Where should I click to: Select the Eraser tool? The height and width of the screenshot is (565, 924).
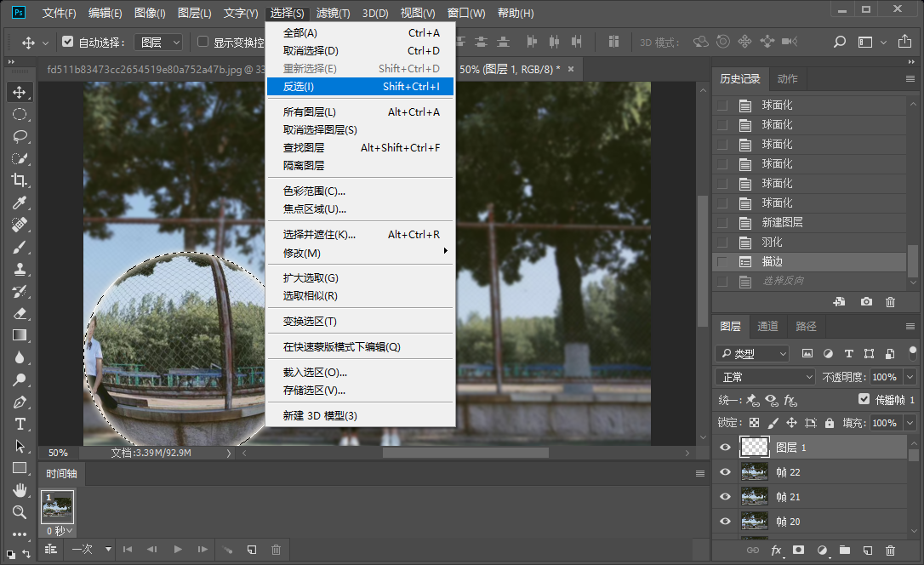(x=20, y=313)
